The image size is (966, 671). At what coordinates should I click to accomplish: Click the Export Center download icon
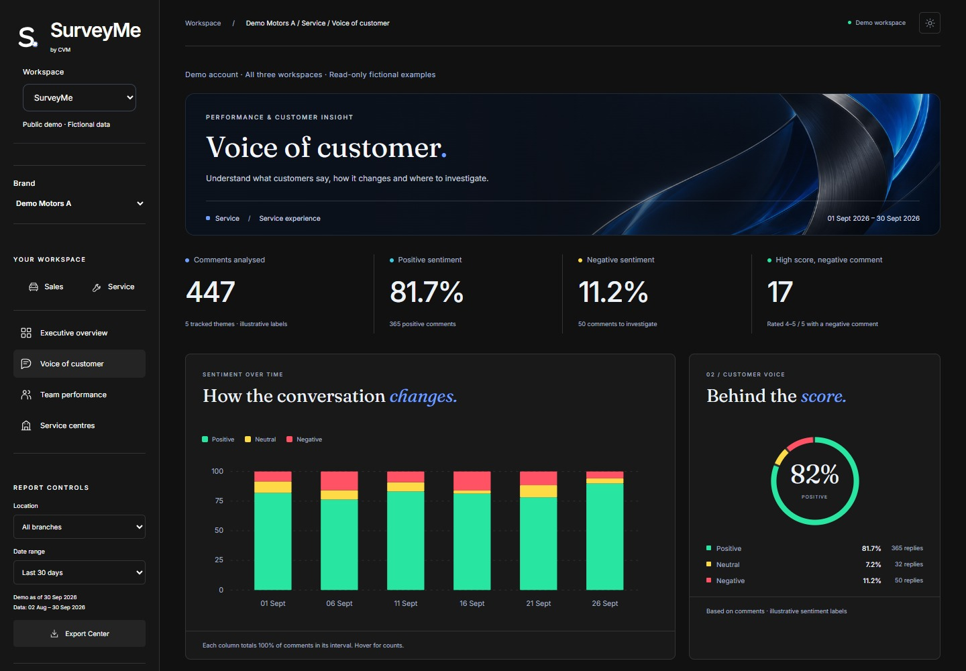[x=54, y=633]
